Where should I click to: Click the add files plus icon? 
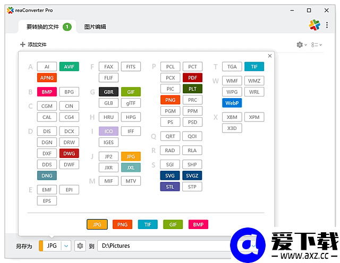coord(22,45)
